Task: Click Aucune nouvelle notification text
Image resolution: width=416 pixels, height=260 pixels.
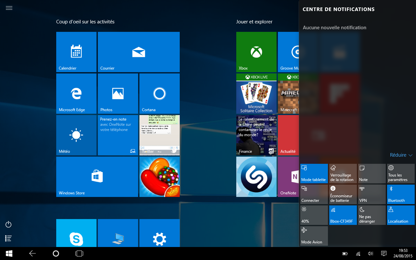Action: click(334, 28)
